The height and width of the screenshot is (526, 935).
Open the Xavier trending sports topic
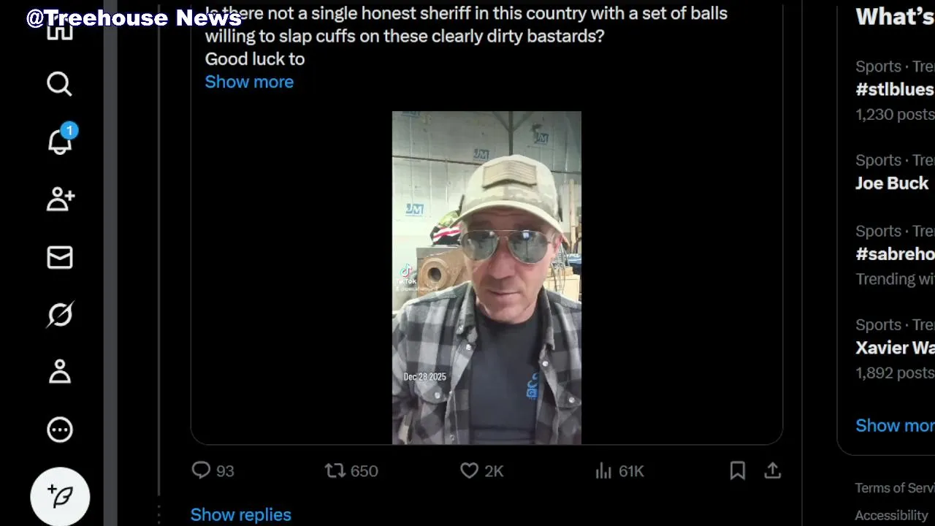[894, 348]
